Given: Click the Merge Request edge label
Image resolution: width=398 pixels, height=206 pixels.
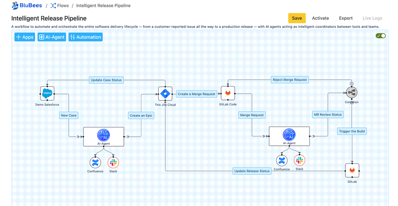Looking at the screenshot, I should pos(252,115).
